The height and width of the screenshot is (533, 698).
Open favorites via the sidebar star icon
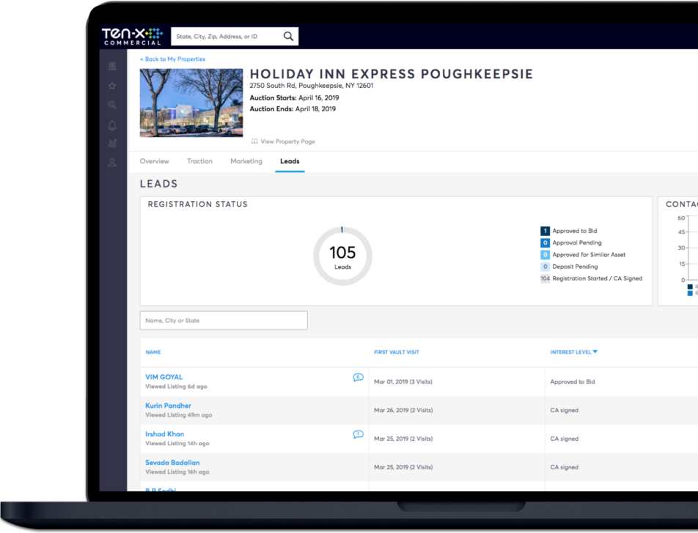tap(112, 86)
